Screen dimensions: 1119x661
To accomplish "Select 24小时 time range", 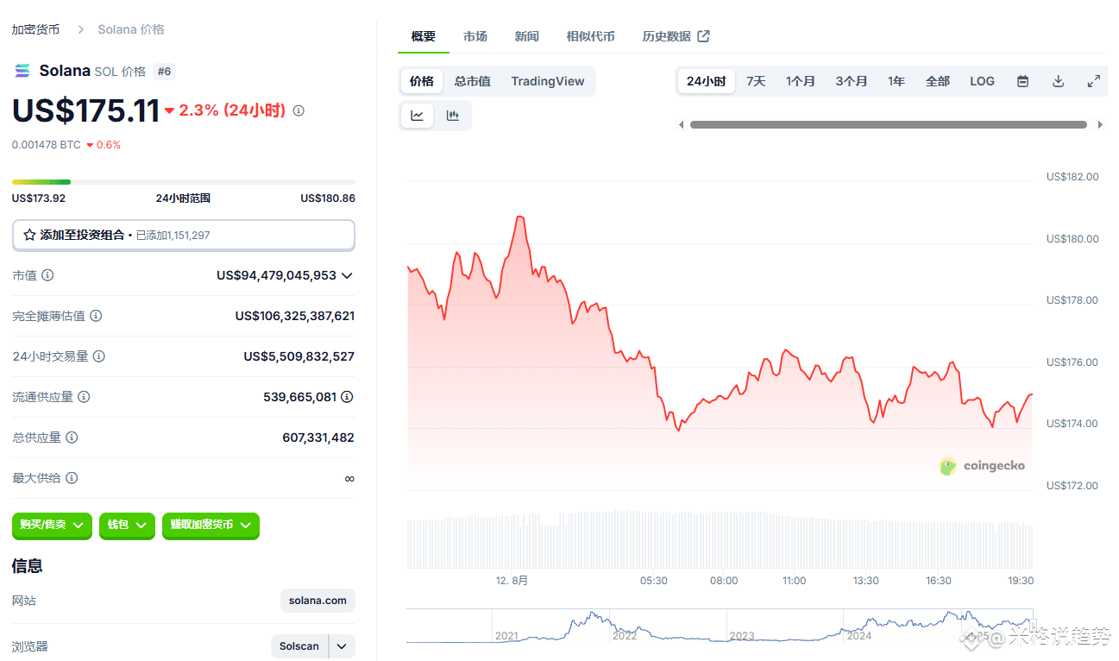I will tap(706, 81).
